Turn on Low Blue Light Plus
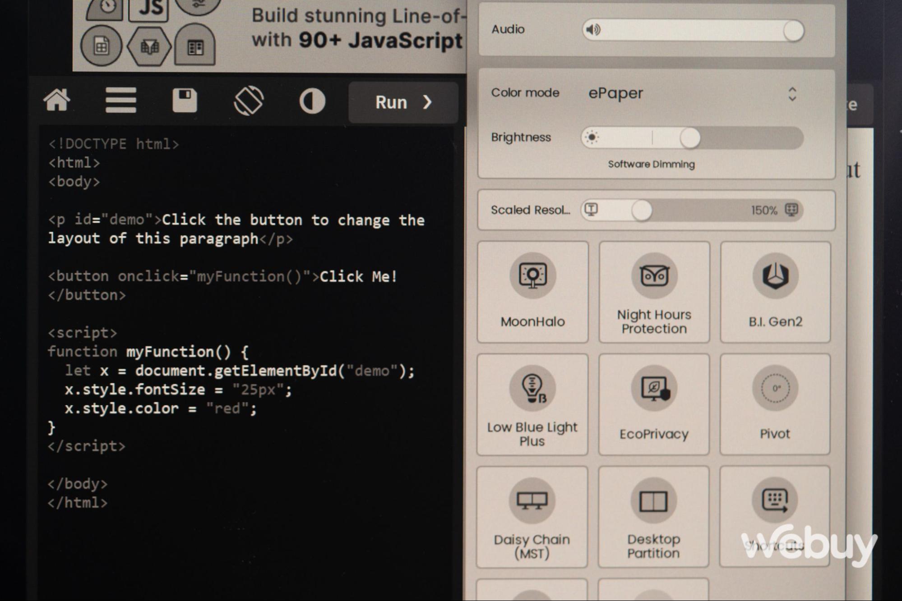The width and height of the screenshot is (902, 601). coord(532,404)
